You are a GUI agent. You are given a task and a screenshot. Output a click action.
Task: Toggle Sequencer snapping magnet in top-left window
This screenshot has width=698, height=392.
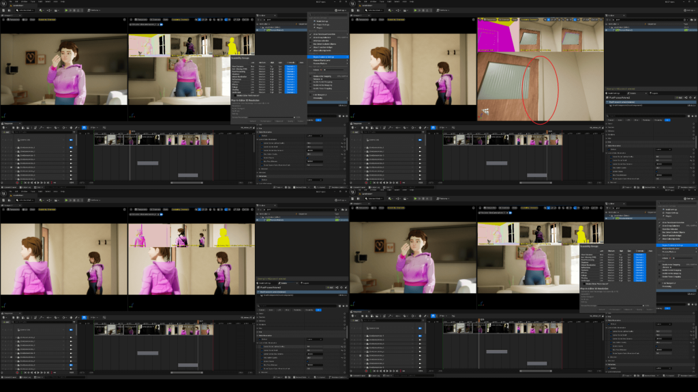tap(84, 127)
